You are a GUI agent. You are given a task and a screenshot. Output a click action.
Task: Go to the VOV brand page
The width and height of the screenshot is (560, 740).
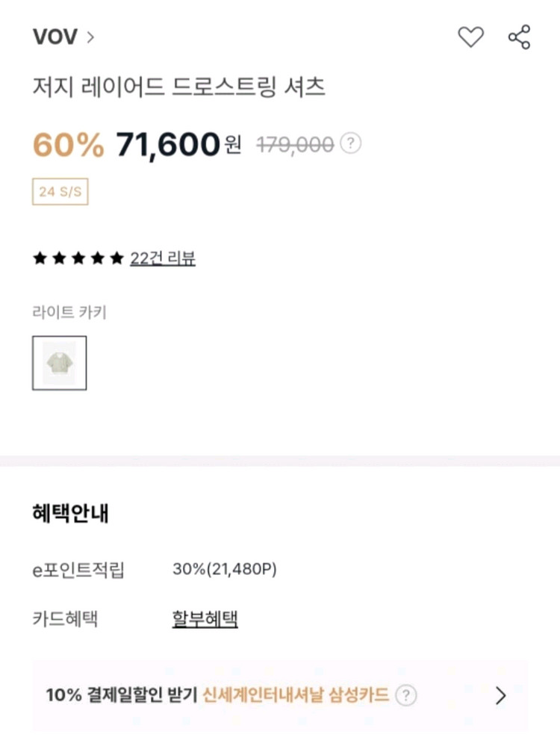(55, 37)
